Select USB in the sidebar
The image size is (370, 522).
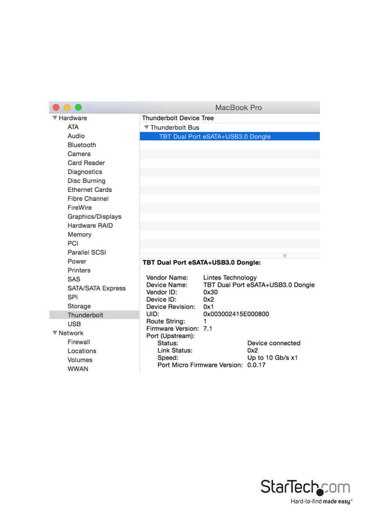point(74,324)
